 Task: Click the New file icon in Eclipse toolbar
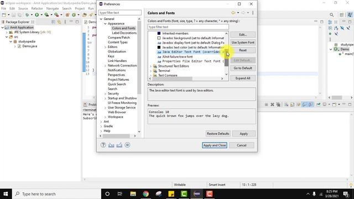(x=4, y=15)
